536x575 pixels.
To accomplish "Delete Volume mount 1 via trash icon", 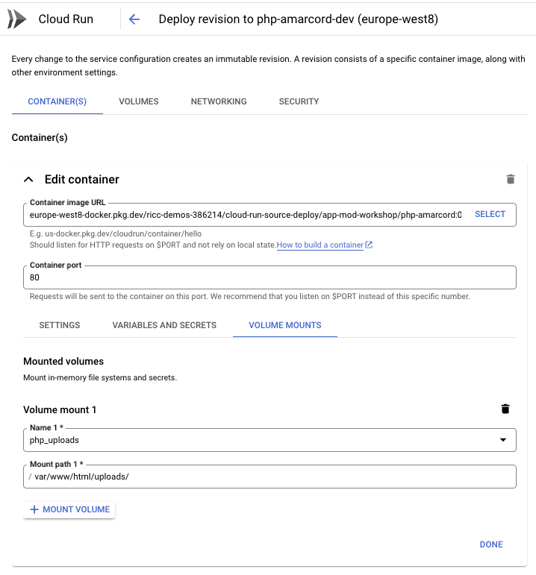I will pos(505,409).
